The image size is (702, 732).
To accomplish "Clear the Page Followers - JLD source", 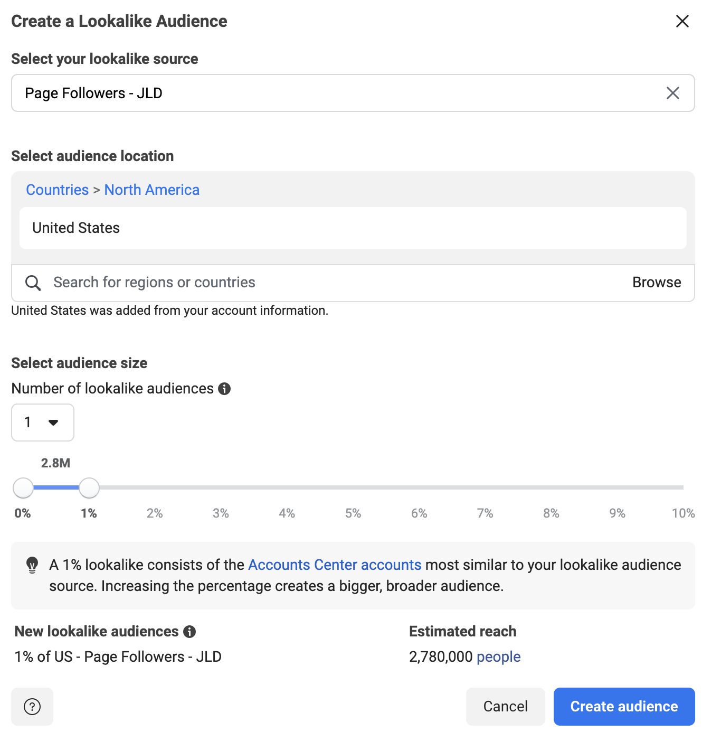I will (672, 93).
